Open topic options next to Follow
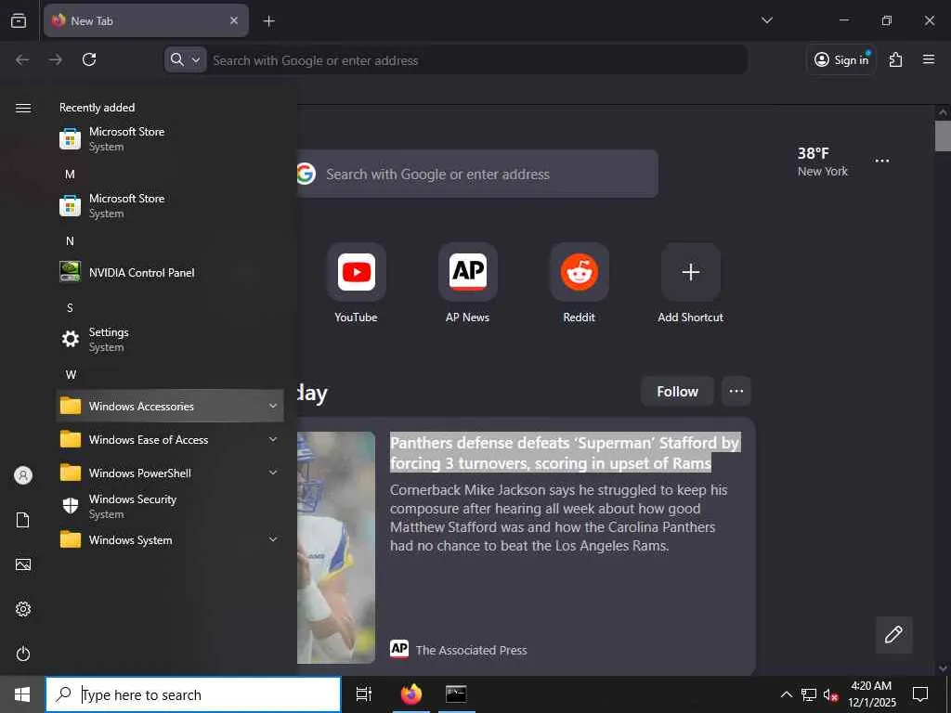 point(736,392)
